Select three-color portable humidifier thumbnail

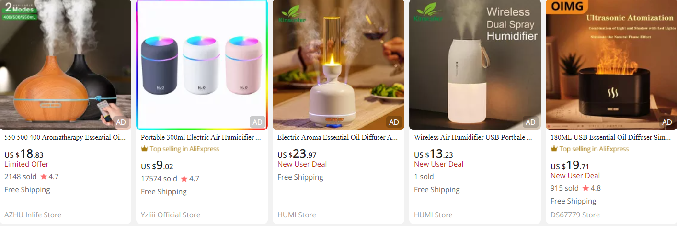point(202,65)
